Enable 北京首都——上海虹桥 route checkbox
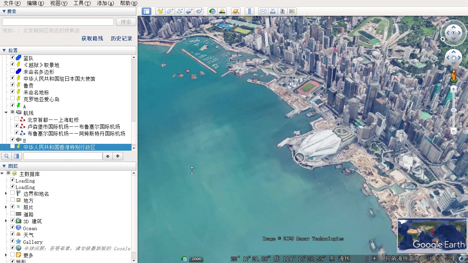 click(17, 119)
